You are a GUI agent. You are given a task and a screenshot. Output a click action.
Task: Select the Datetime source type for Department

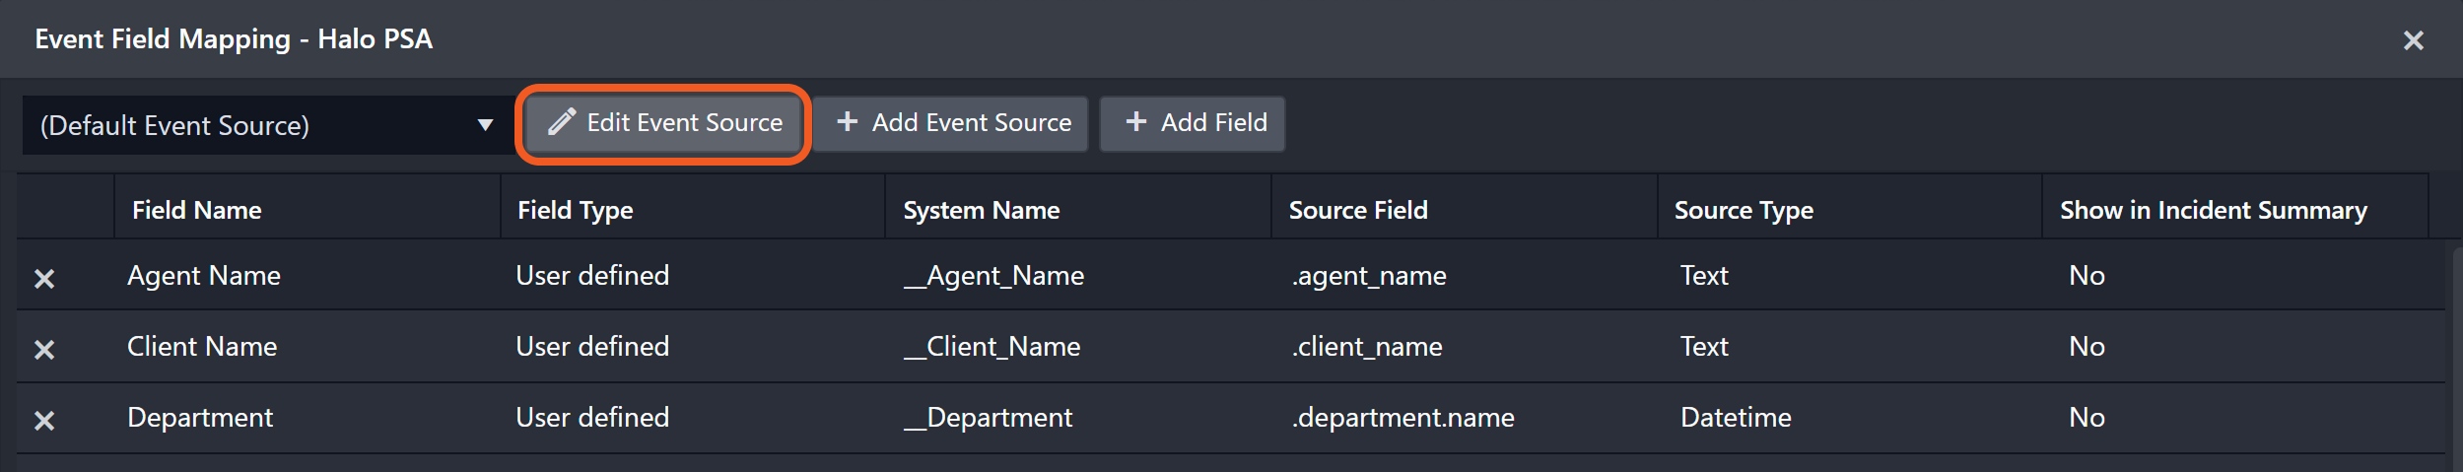[x=1736, y=418]
